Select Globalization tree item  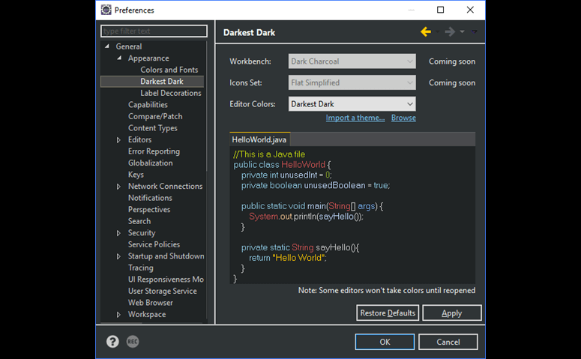tap(151, 163)
